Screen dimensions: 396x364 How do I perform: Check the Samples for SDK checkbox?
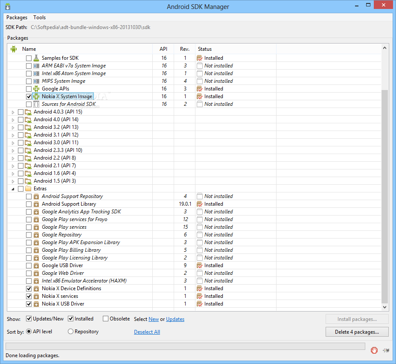pyautogui.click(x=29, y=58)
